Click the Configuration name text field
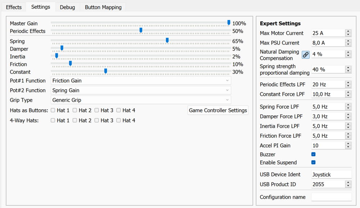Viewport: 360px width, 208px height. pos(331,197)
